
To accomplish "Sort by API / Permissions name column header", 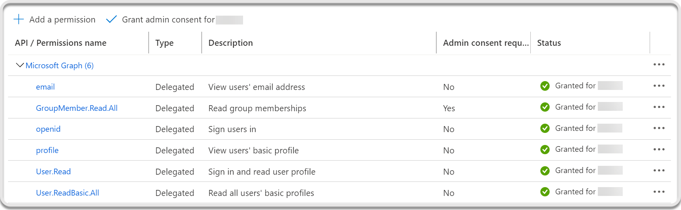I will [61, 43].
